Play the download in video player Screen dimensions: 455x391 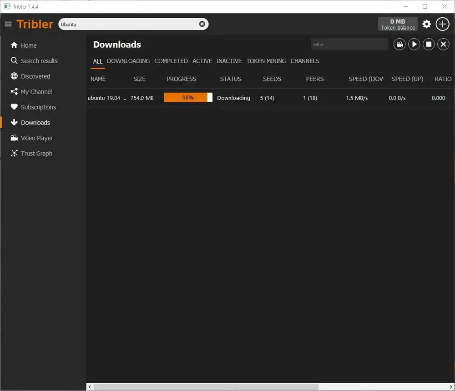click(x=399, y=45)
